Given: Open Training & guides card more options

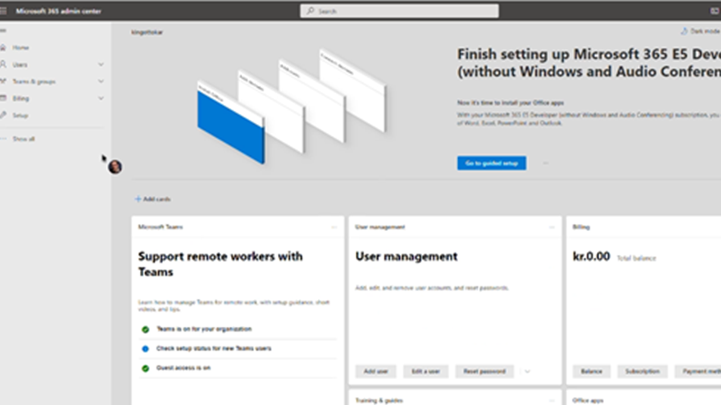Looking at the screenshot, I should 552,400.
